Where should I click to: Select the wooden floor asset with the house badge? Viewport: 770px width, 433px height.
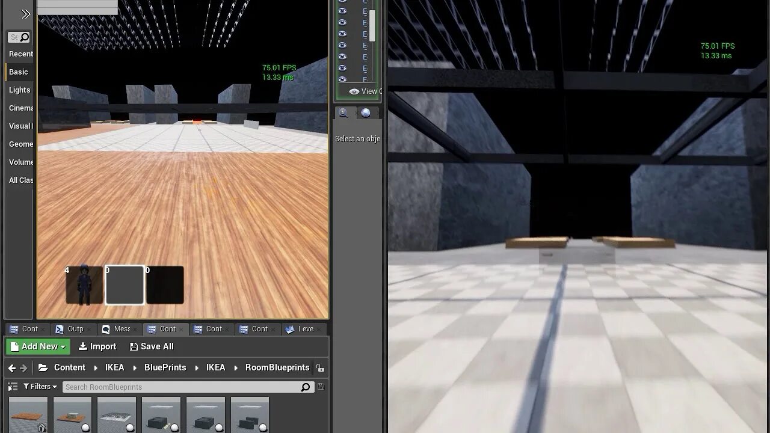[x=28, y=415]
